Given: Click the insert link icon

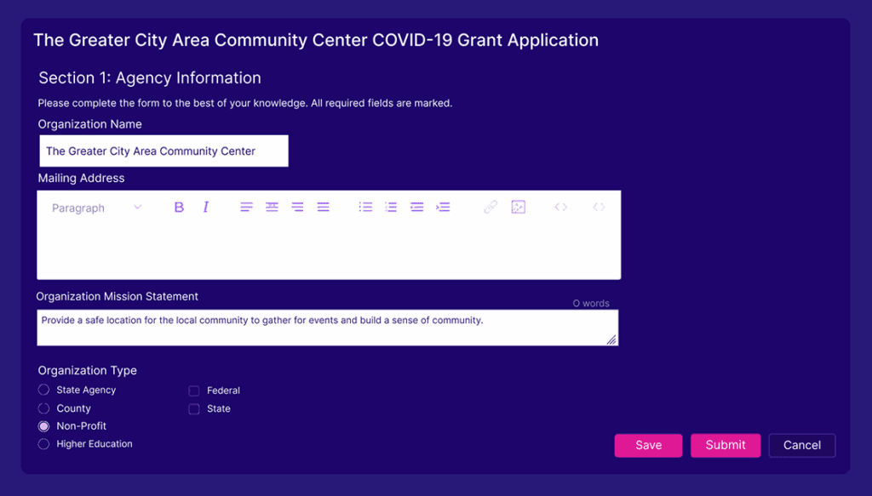Looking at the screenshot, I should tap(490, 208).
